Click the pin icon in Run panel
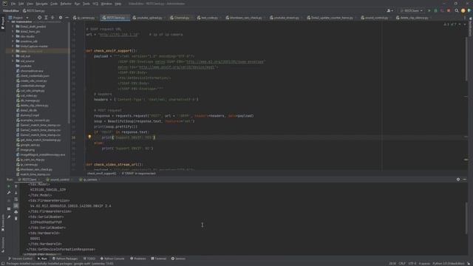Viewport: 473px width, 266px height. point(9,216)
